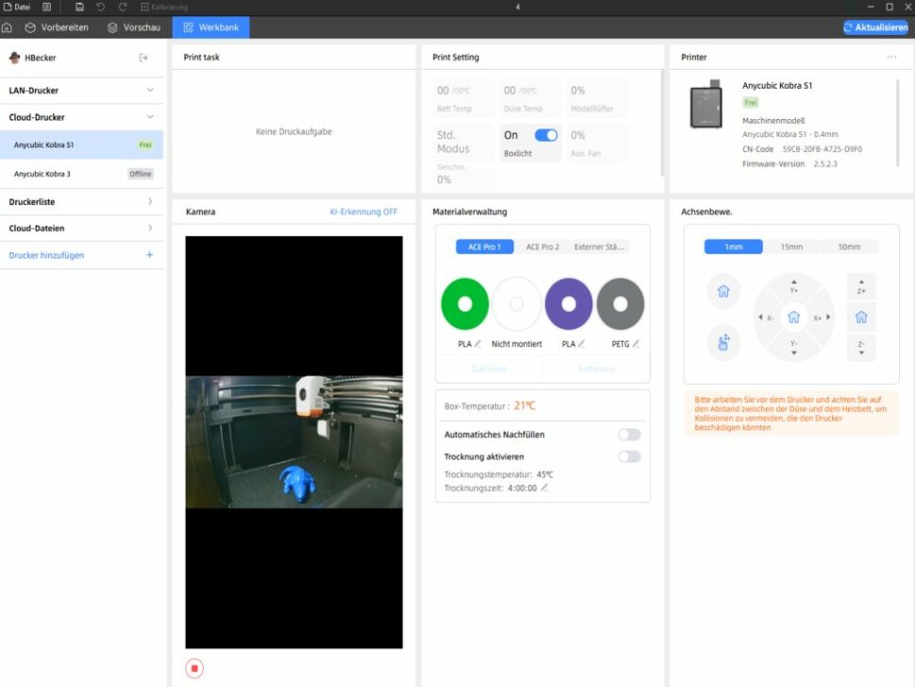
Task: Open the Cloud-Dateien entry
Action: tap(82, 228)
